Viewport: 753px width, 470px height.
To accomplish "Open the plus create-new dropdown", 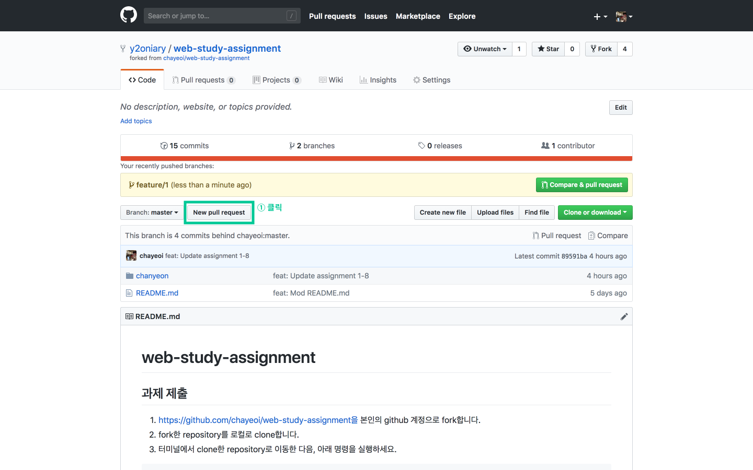I will [x=600, y=17].
